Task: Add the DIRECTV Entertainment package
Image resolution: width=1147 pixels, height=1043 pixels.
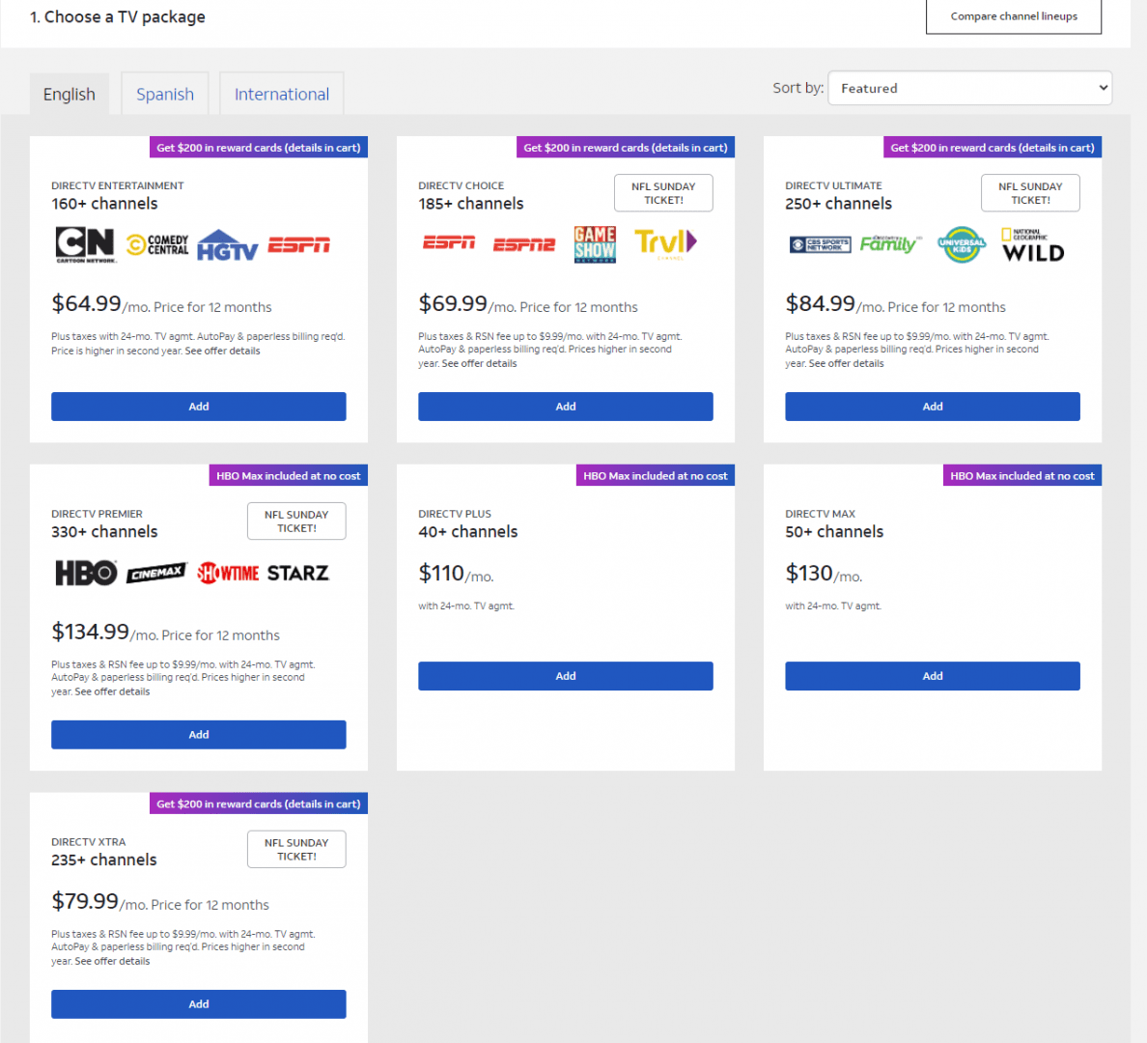Action: coord(199,407)
